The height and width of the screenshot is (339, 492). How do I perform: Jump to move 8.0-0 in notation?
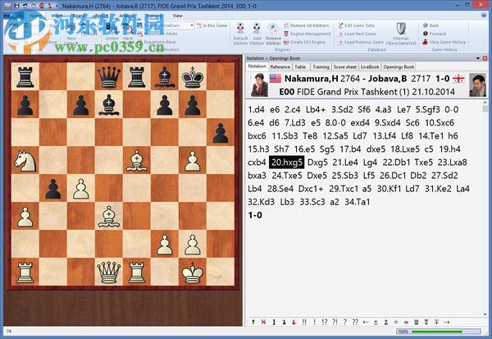coord(335,122)
